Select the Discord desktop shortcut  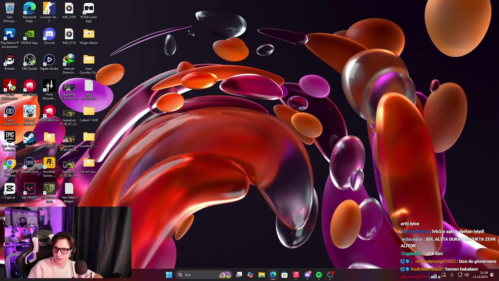pos(49,36)
